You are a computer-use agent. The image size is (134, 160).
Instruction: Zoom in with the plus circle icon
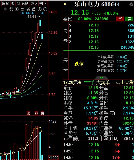tap(39, 9)
